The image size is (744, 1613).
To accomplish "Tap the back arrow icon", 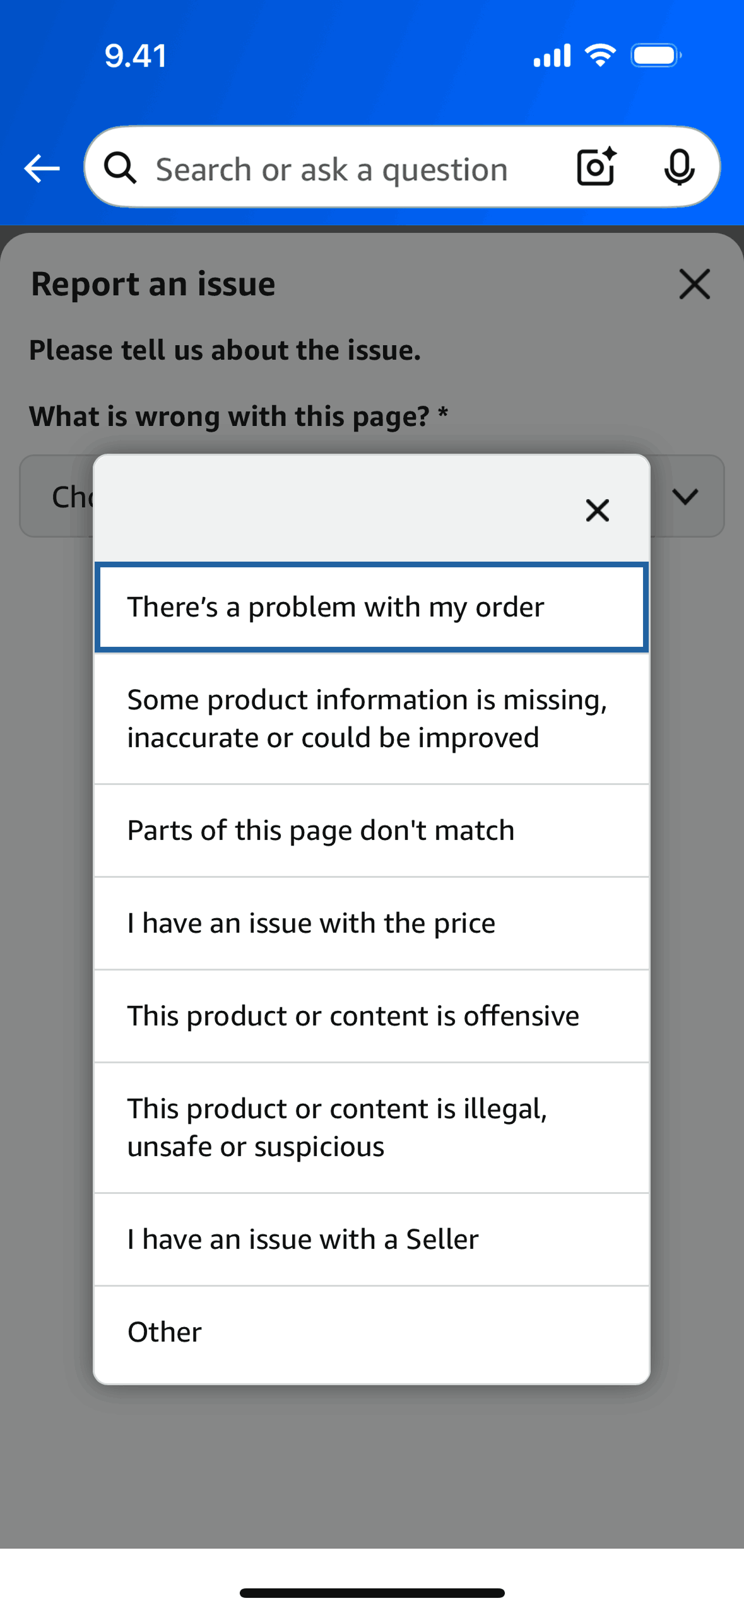I will point(42,168).
